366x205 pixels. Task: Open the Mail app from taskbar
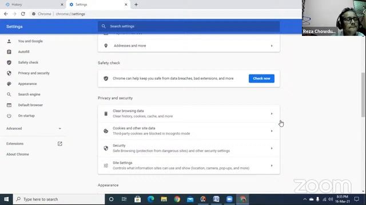pos(190,199)
